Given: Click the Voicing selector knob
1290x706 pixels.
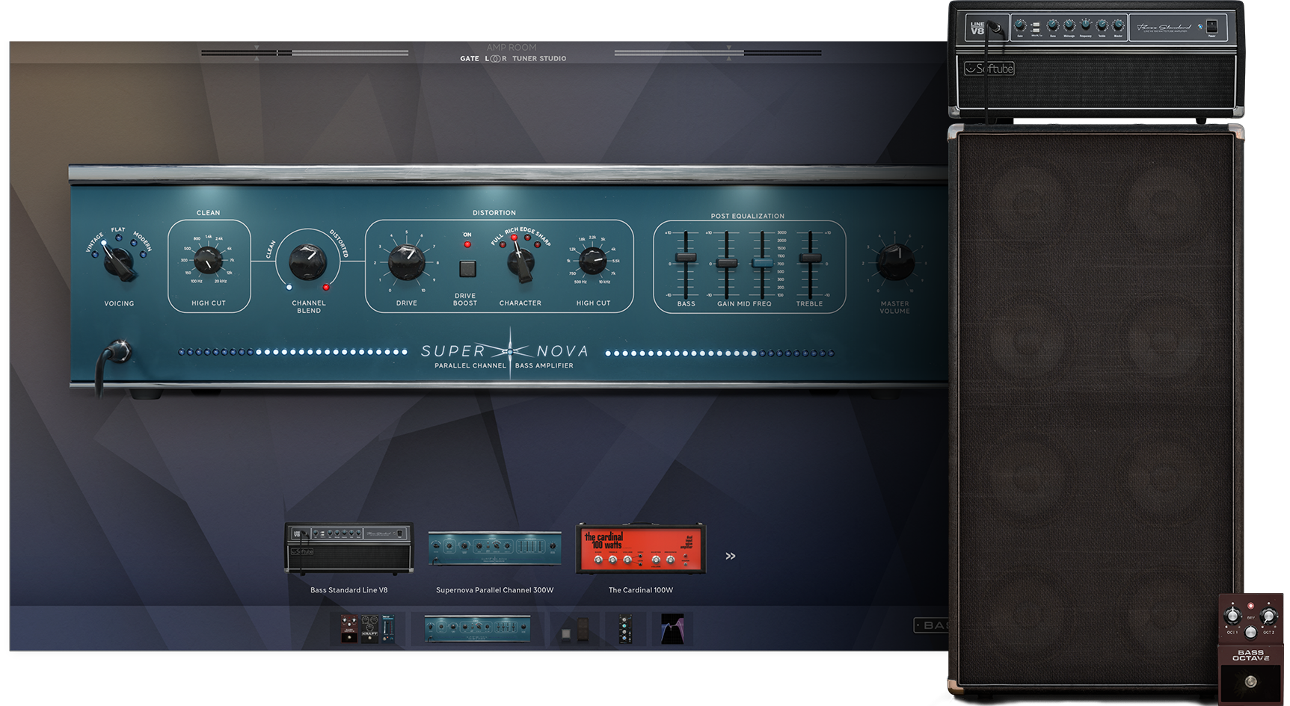Looking at the screenshot, I should pyautogui.click(x=118, y=261).
